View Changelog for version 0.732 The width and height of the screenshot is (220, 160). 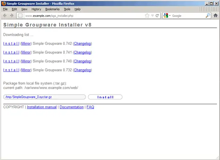(82, 70)
